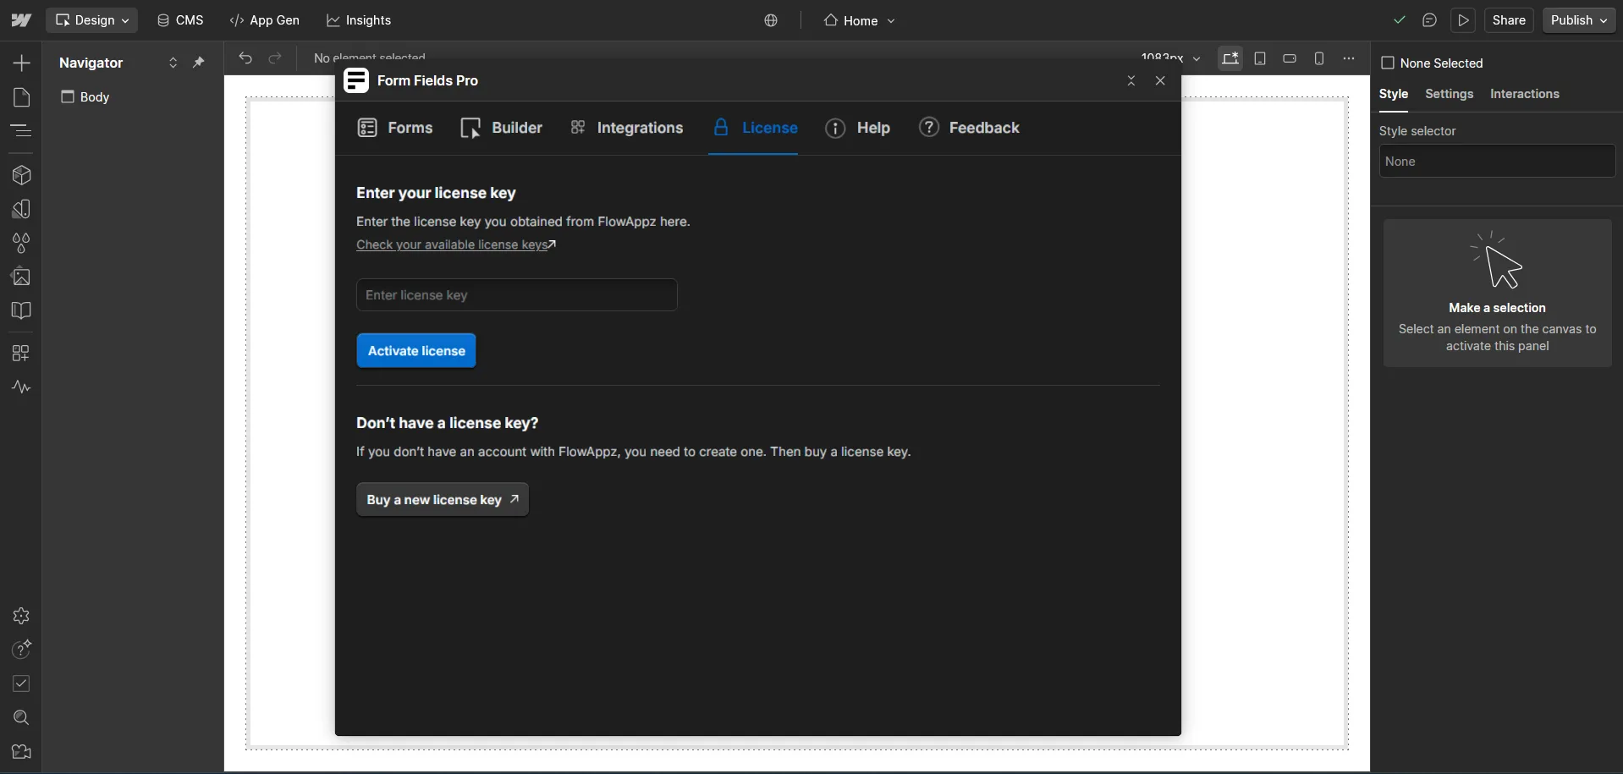Viewport: 1623px width, 774px height.
Task: Open the search magnifier tool
Action: click(x=21, y=718)
